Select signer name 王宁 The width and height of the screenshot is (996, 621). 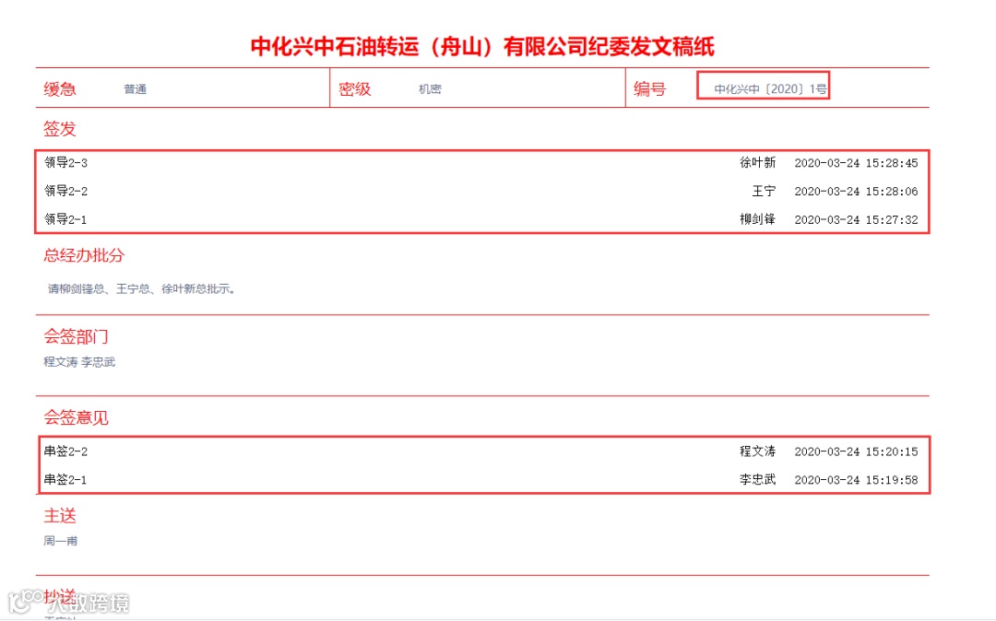click(x=765, y=191)
